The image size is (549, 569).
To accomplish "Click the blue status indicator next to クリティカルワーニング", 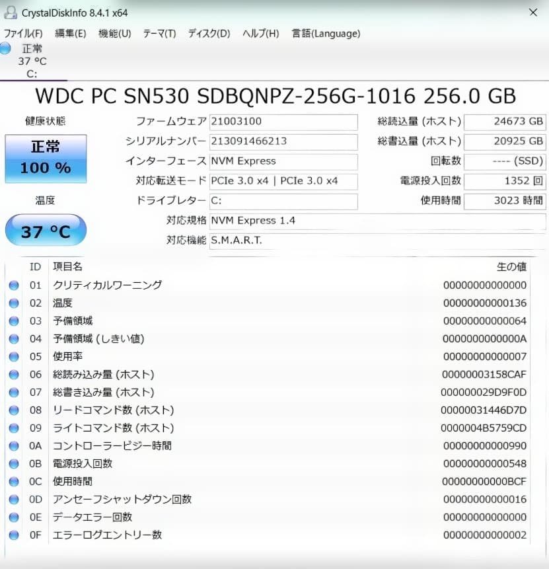I will 15,285.
